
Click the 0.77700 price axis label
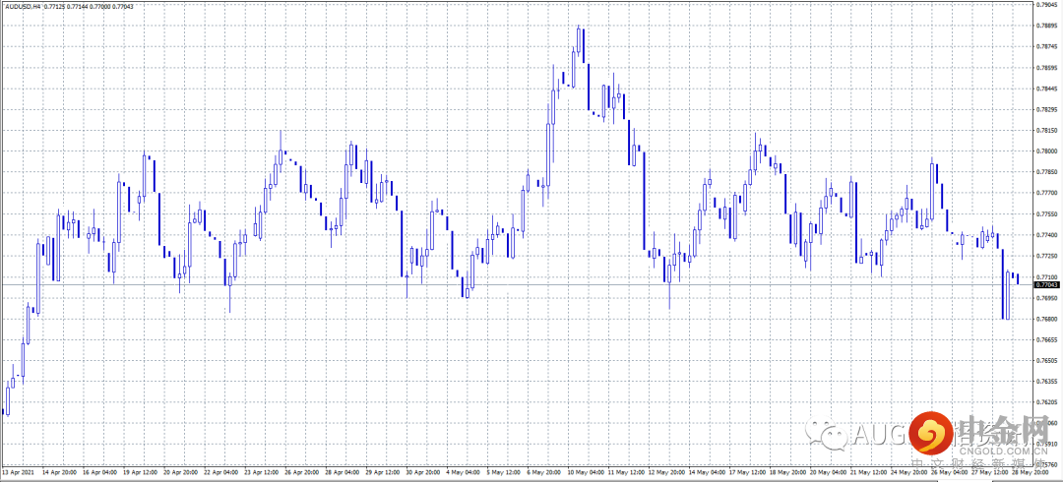[1048, 193]
